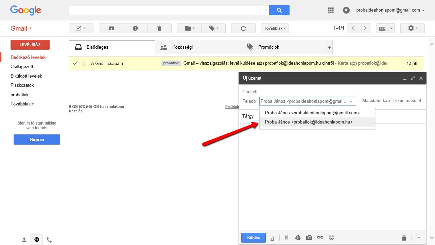
Task: Click the attach files paperclip icon
Action: click(286, 238)
